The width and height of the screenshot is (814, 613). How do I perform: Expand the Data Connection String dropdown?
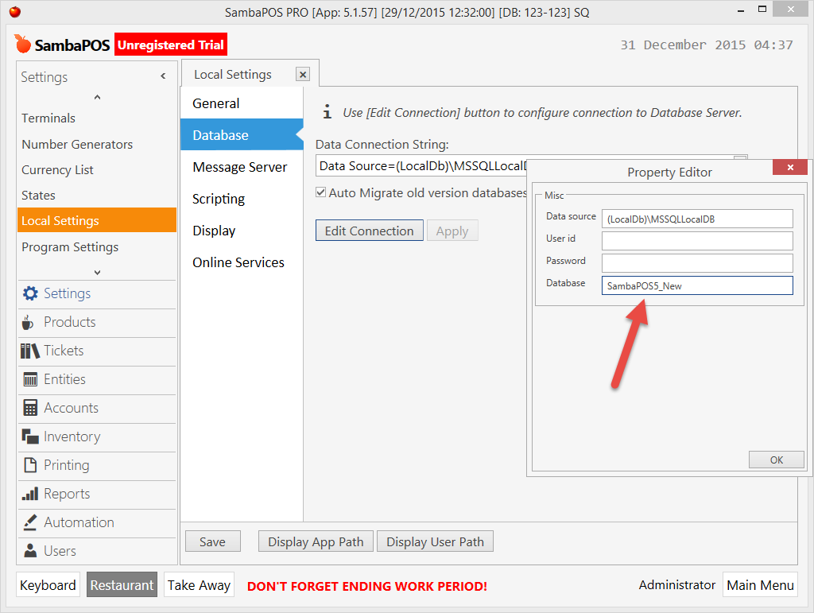pyautogui.click(x=740, y=160)
